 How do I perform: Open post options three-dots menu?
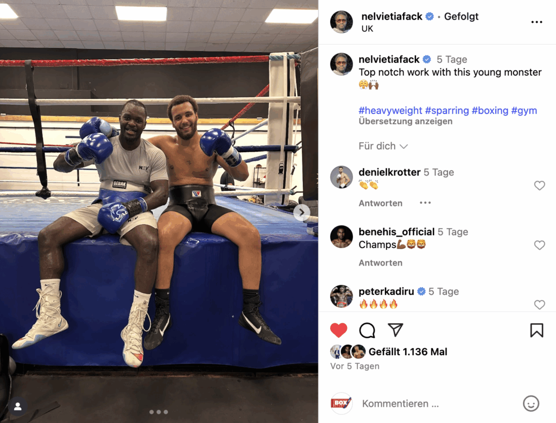point(536,22)
